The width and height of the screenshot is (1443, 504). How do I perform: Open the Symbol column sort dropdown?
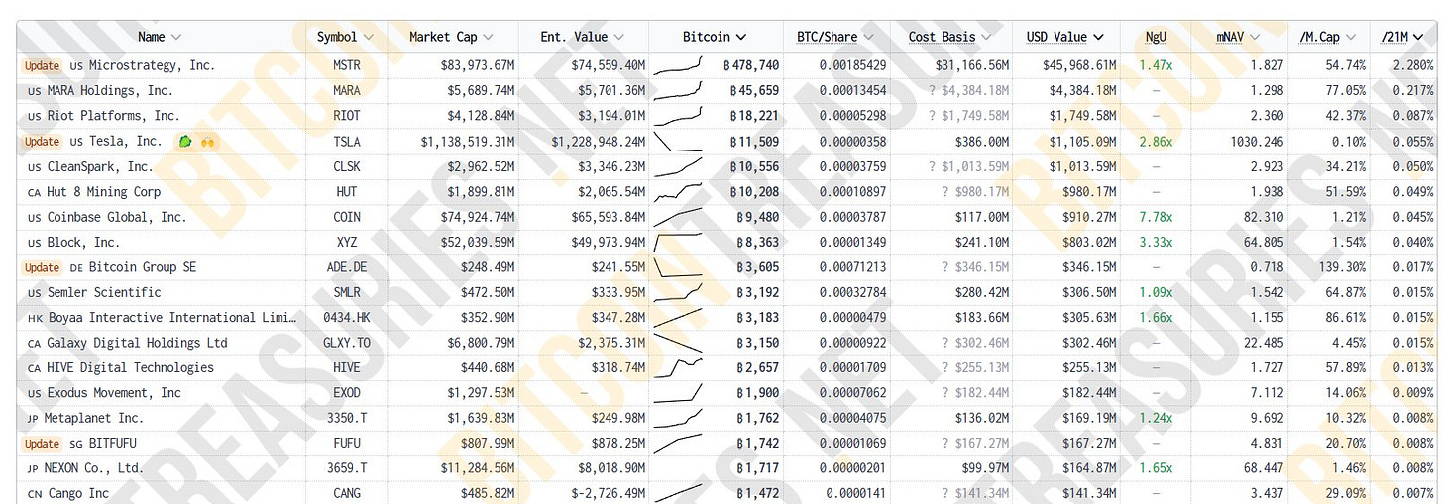pyautogui.click(x=367, y=37)
